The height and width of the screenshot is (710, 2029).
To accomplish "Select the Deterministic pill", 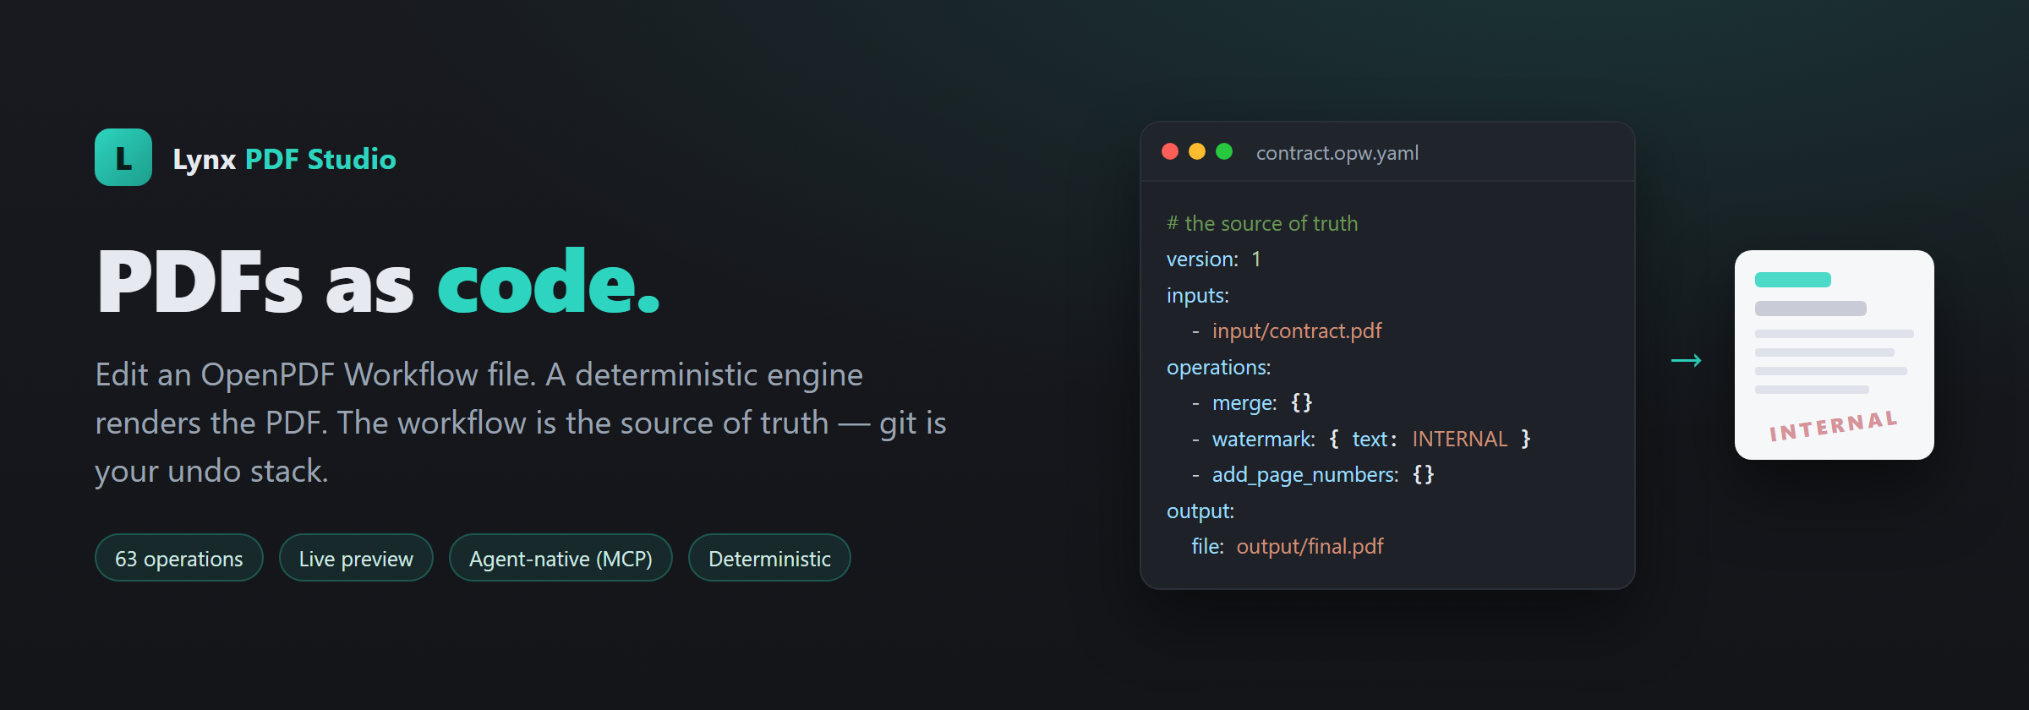I will tap(769, 558).
